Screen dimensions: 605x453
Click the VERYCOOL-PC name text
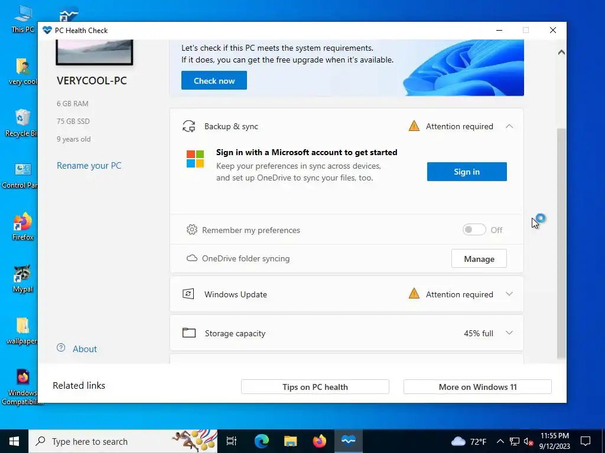tap(92, 80)
